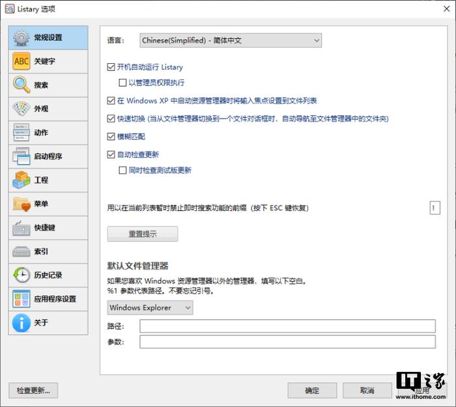456x407 pixels.
Task: Close the Listary 选项 window
Action: [x=447, y=8]
